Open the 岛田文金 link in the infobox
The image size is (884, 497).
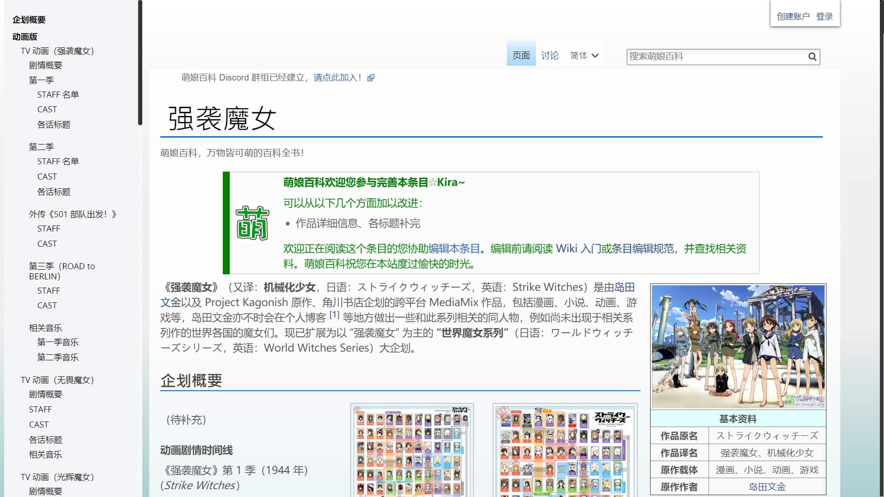click(767, 487)
